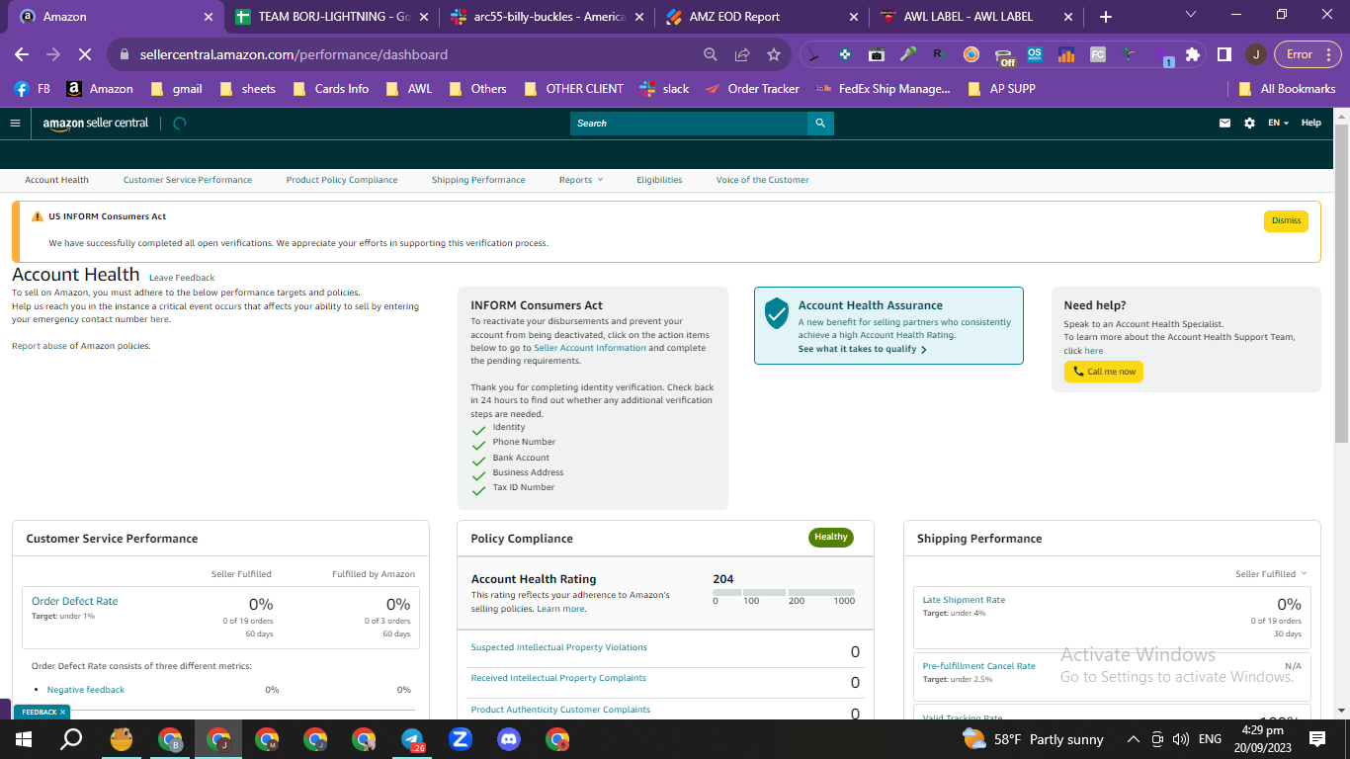Image resolution: width=1350 pixels, height=759 pixels.
Task: View site information lock icon
Action: 125,54
